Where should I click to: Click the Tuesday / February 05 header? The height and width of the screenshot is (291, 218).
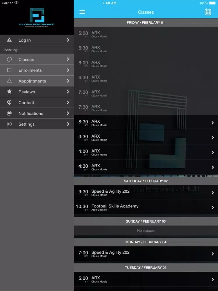pos(146,268)
